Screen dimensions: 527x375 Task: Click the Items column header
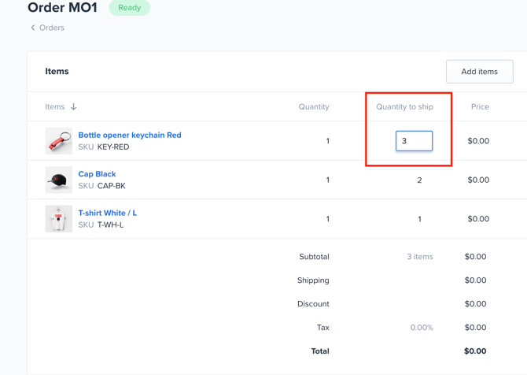coord(55,106)
